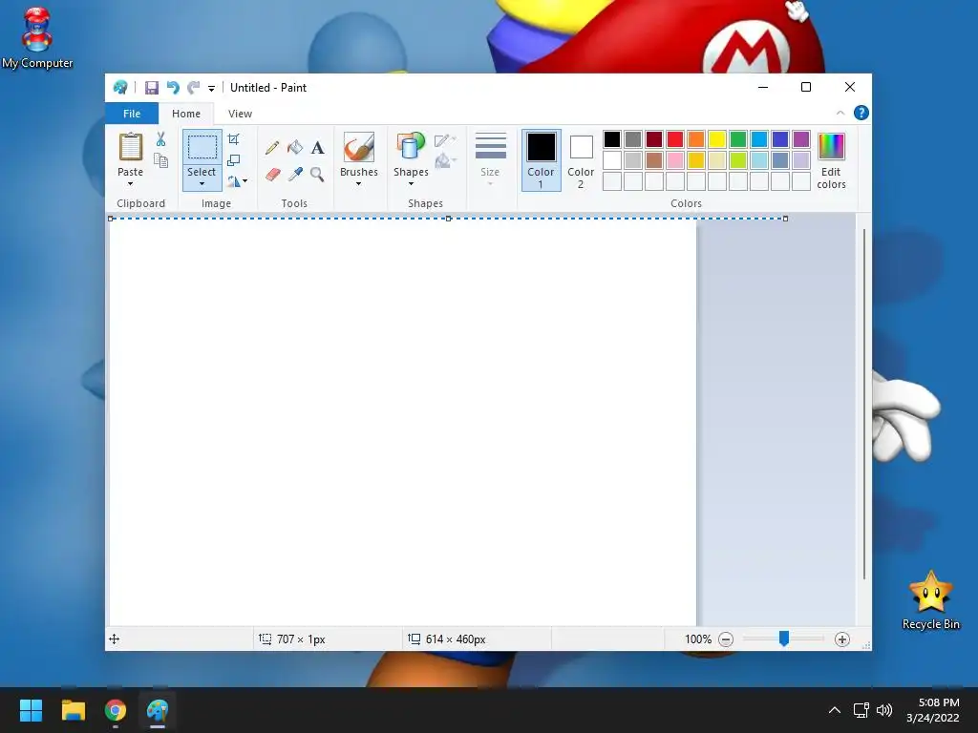Select My Computer desktop icon
Screen dimensions: 978x733
(x=37, y=39)
